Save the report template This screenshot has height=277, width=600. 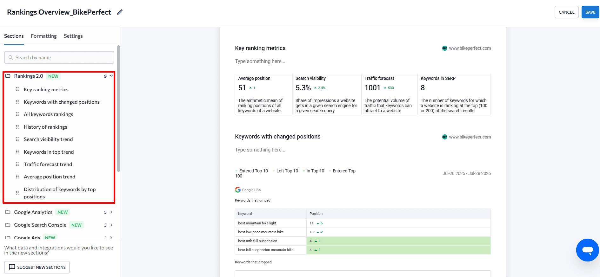tap(590, 12)
